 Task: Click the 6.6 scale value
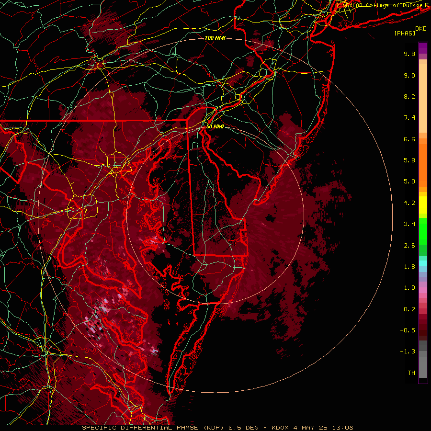coord(409,139)
